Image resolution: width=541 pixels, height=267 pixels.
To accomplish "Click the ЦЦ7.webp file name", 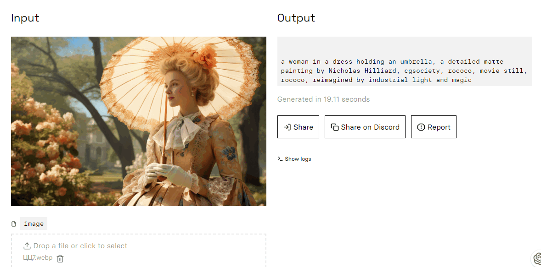I will 38,258.
